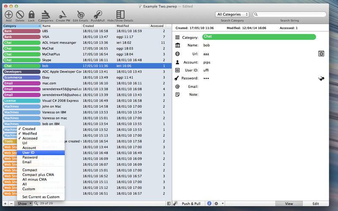This screenshot has height=211, width=338.
Task: Uncheck the Accessed column option
Action: tap(41, 138)
